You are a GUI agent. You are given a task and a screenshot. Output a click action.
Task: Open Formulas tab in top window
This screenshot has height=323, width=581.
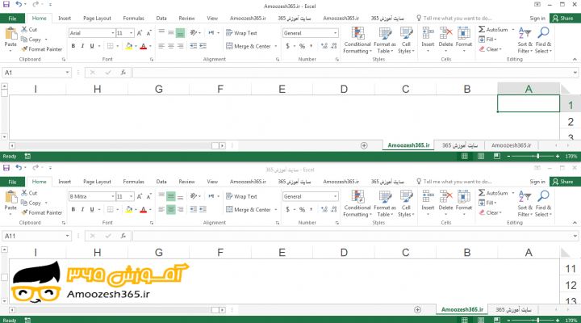click(x=133, y=19)
